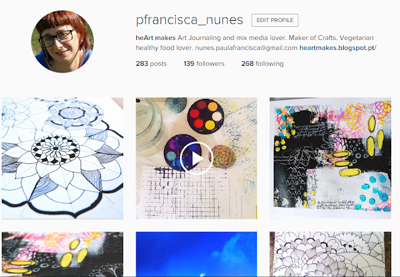
Task: Click the round profile picture
Action: coord(62,41)
